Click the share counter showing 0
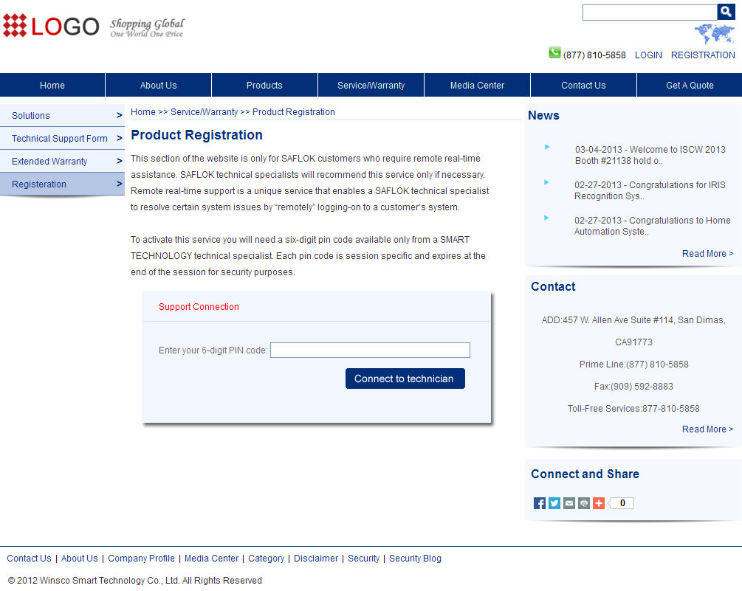The image size is (742, 591). (x=622, y=503)
